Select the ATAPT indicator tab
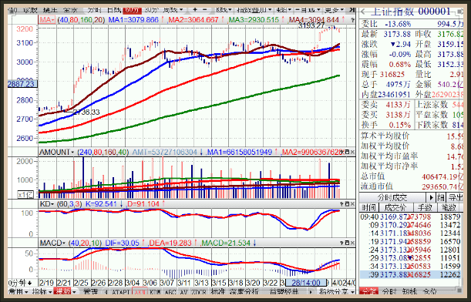 point(120,291)
